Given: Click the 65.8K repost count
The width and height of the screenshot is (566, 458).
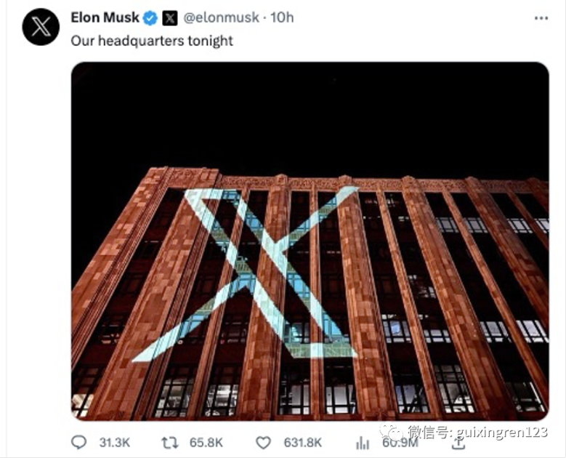Looking at the screenshot, I should tap(206, 442).
